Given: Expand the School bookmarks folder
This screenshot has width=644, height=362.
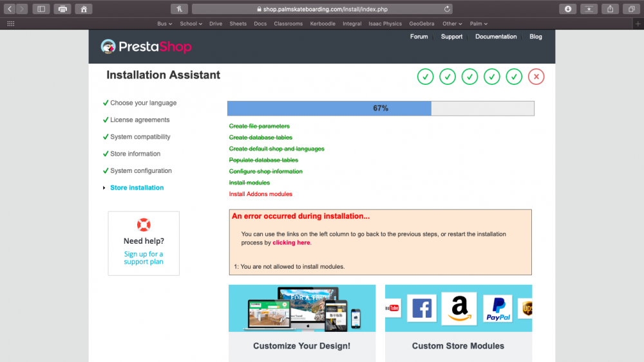Looking at the screenshot, I should (x=191, y=24).
